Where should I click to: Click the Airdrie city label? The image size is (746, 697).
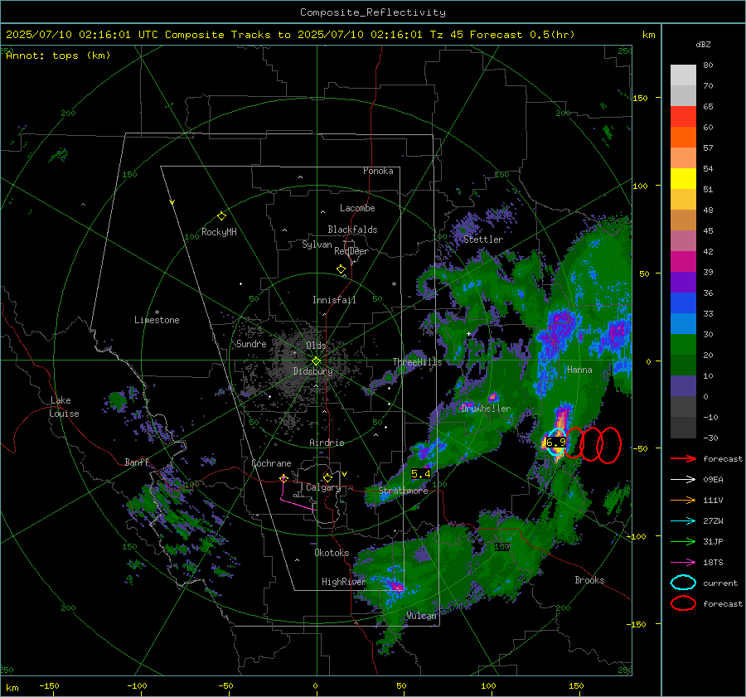coord(327,443)
